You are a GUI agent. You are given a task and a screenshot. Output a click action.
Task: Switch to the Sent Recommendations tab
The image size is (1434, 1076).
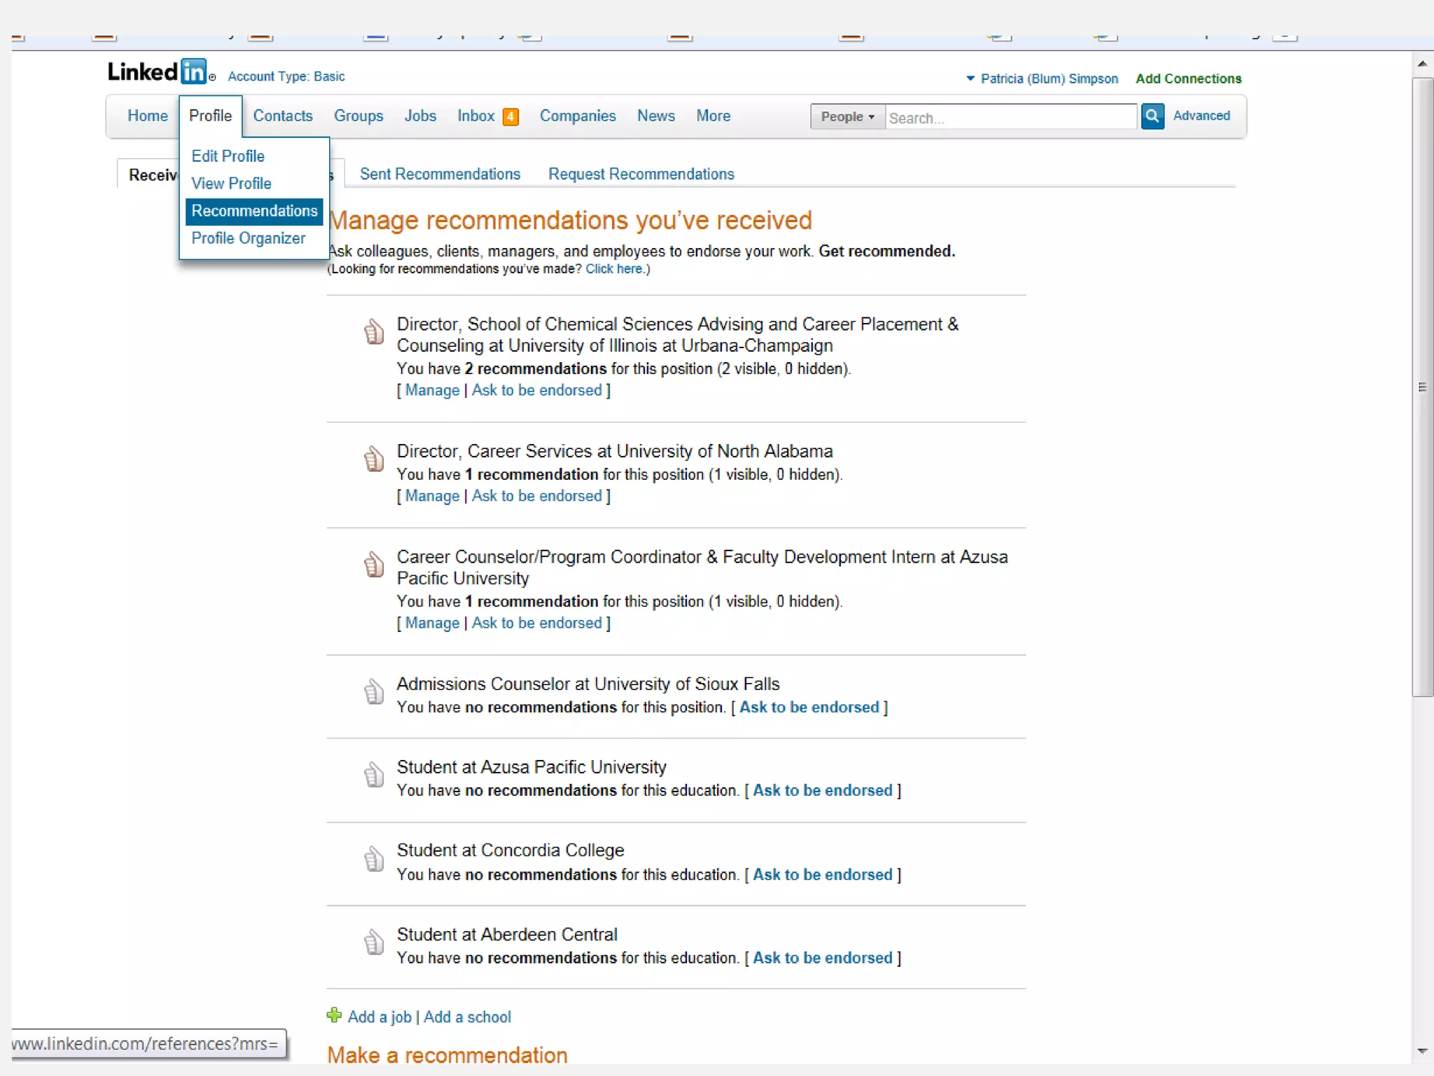point(440,174)
